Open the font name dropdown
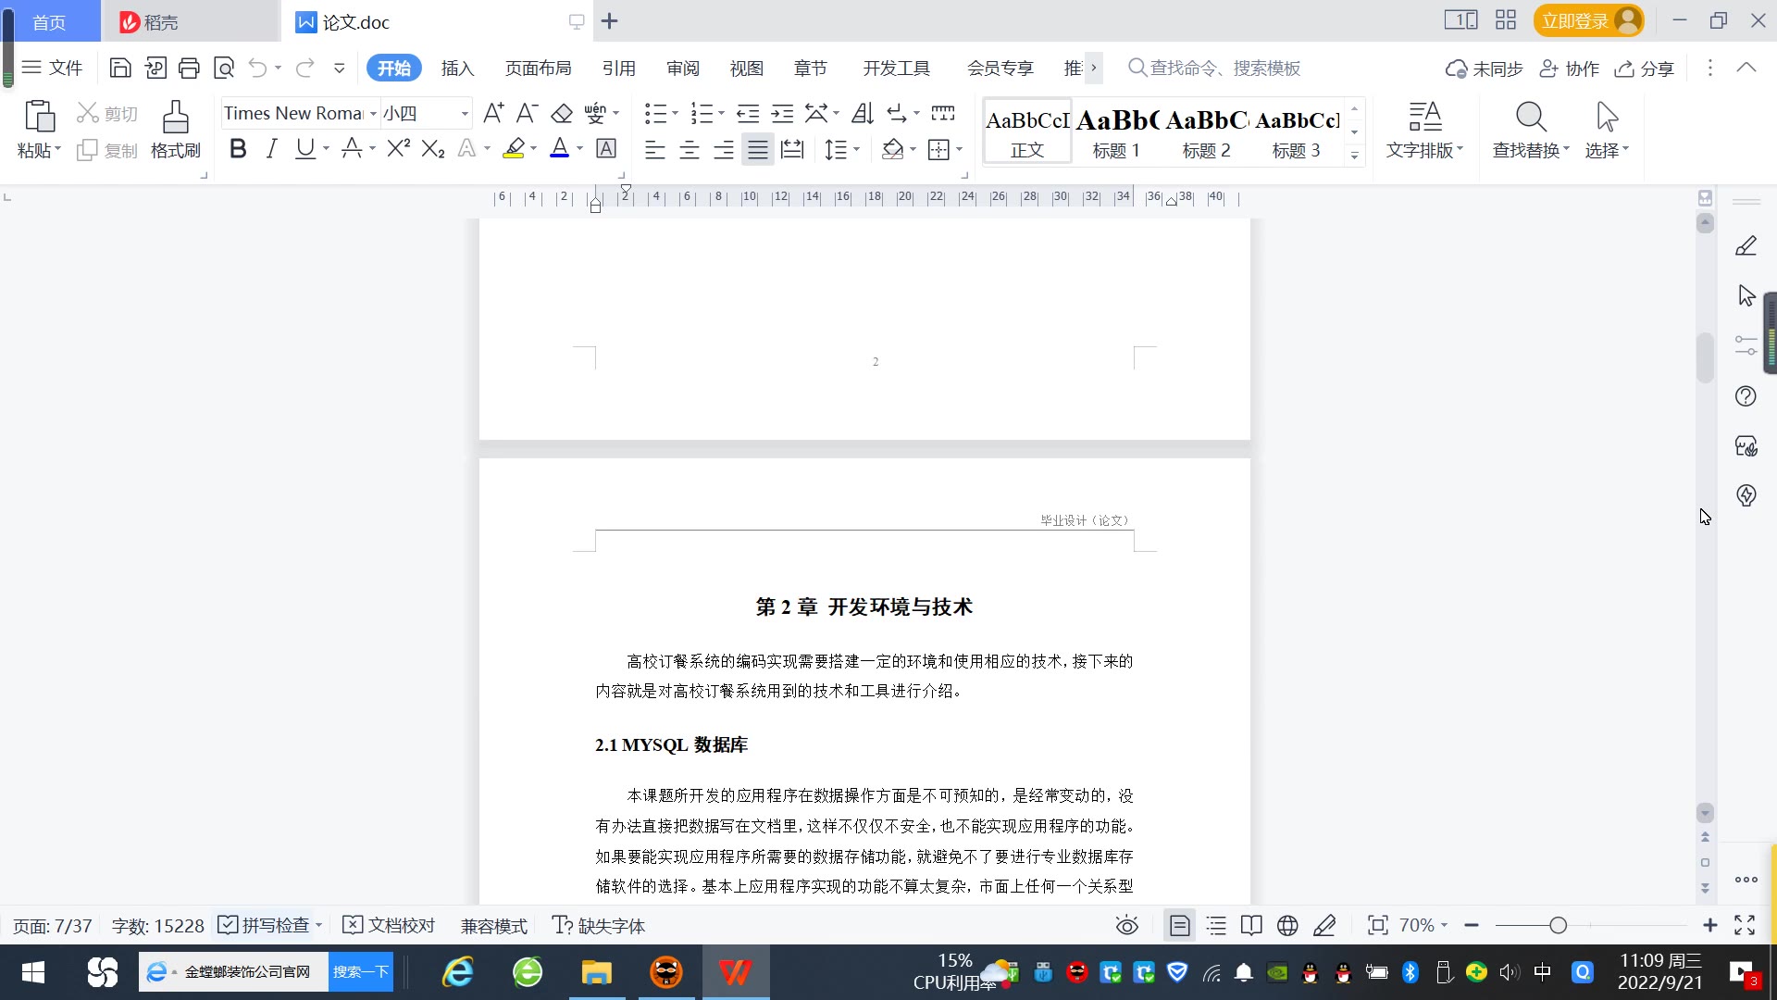 pos(373,113)
